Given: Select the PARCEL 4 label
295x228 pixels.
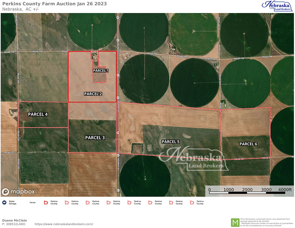Looking at the screenshot, I should click(38, 114).
